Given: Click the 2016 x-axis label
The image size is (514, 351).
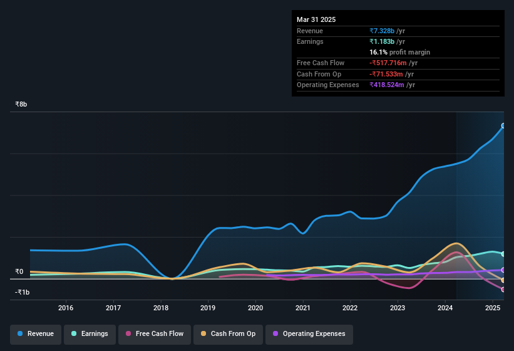Looking at the screenshot, I should pos(66,308).
